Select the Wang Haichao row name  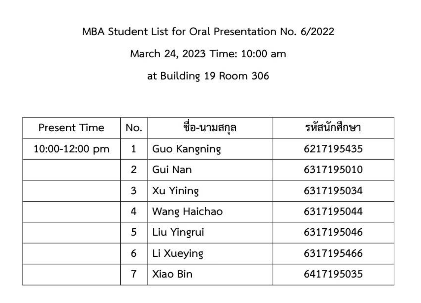click(x=187, y=212)
